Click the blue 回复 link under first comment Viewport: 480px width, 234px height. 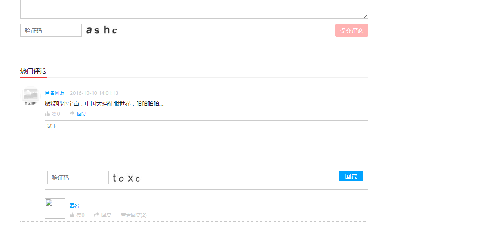tap(82, 114)
